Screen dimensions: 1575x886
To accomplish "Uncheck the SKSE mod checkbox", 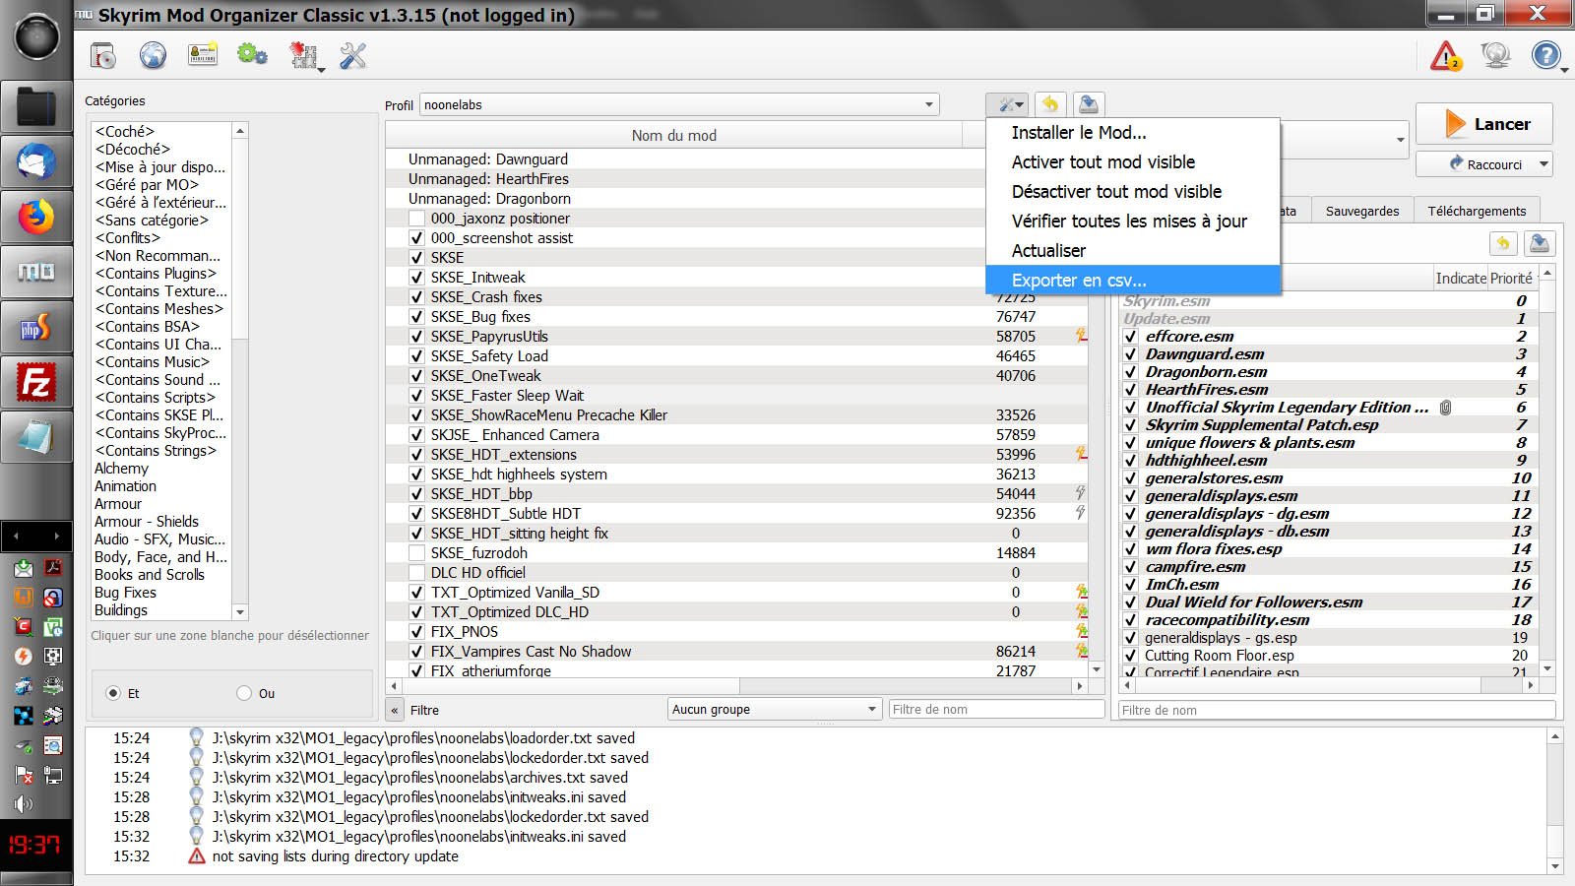I will (416, 258).
